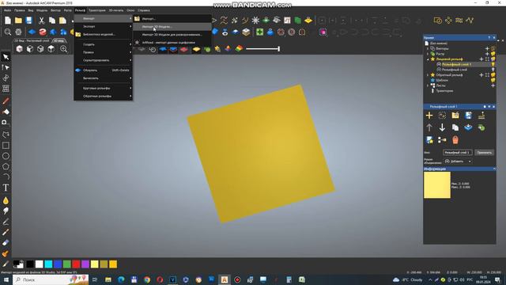Select the Node editing tool
This screenshot has height=285, width=506.
pyautogui.click(x=6, y=67)
